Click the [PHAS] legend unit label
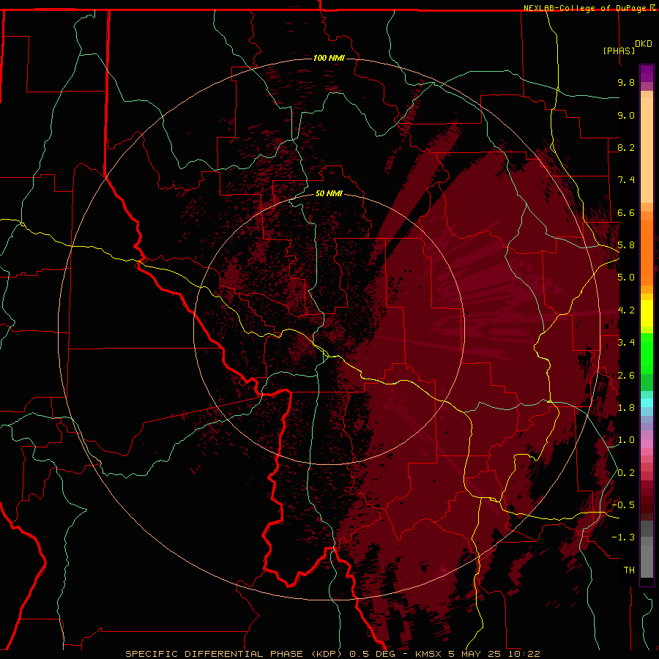 pyautogui.click(x=619, y=51)
